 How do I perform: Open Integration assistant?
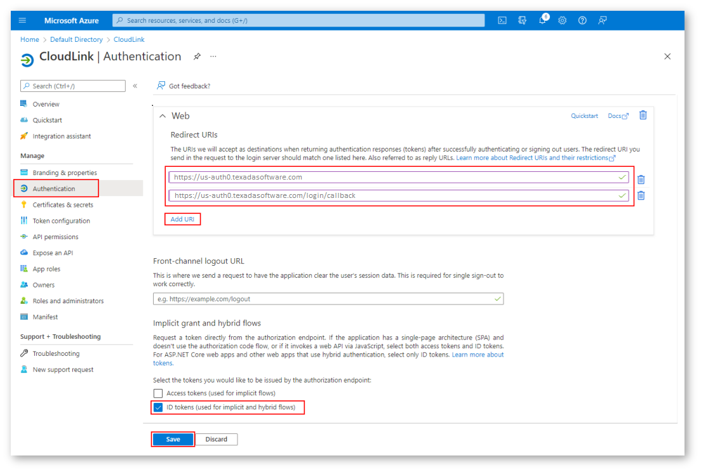click(x=61, y=136)
